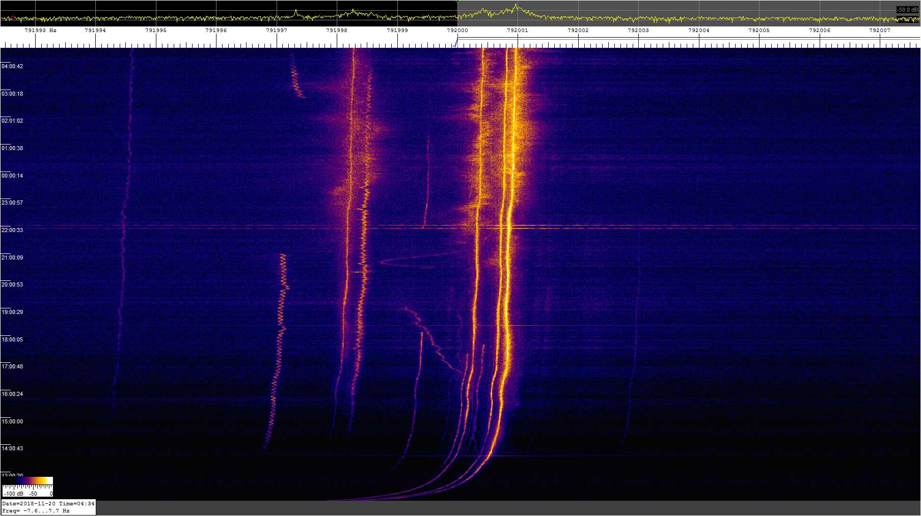Click the 792005 frequency axis label

point(759,31)
